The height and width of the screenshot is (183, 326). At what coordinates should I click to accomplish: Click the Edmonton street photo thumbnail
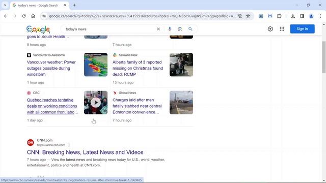tap(181, 103)
